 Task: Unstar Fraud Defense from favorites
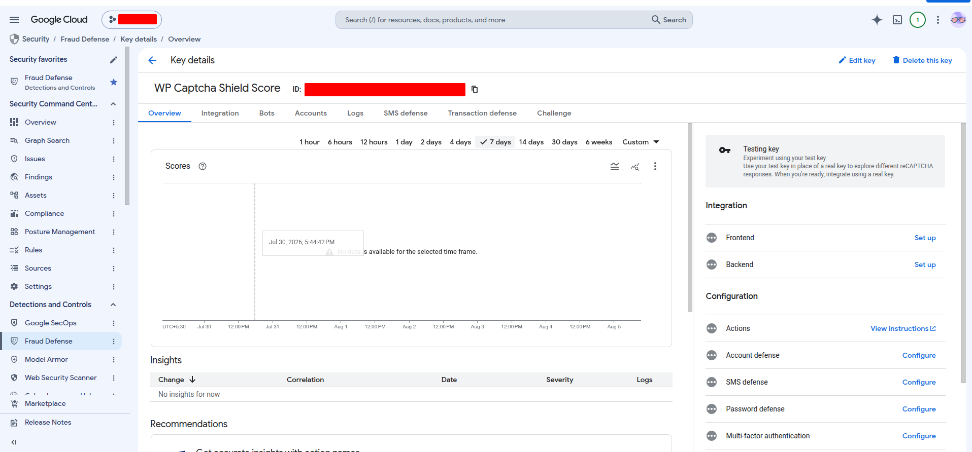pyautogui.click(x=114, y=82)
